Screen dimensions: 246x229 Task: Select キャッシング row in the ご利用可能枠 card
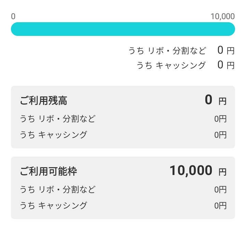[x=123, y=205]
